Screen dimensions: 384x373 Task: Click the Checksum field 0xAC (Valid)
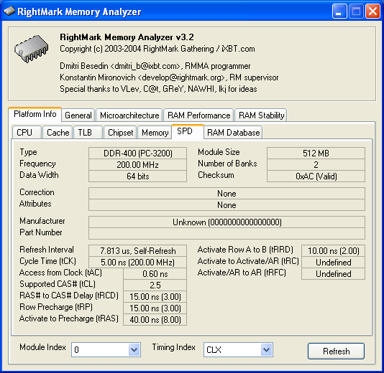click(x=316, y=176)
